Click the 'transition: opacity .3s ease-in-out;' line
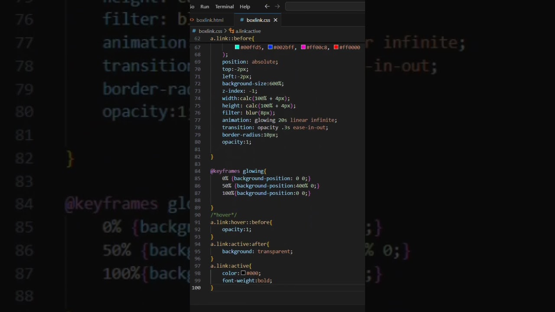Viewport: 555px width, 312px height. tap(275, 127)
